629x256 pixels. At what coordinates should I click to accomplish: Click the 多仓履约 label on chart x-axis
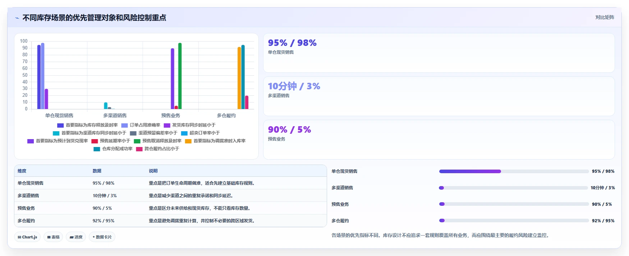(x=226, y=115)
